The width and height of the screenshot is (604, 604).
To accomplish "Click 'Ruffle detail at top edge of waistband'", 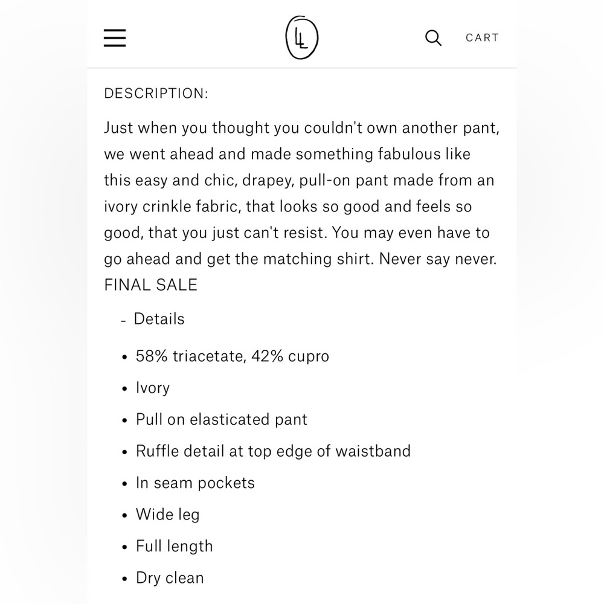I will 273,451.
